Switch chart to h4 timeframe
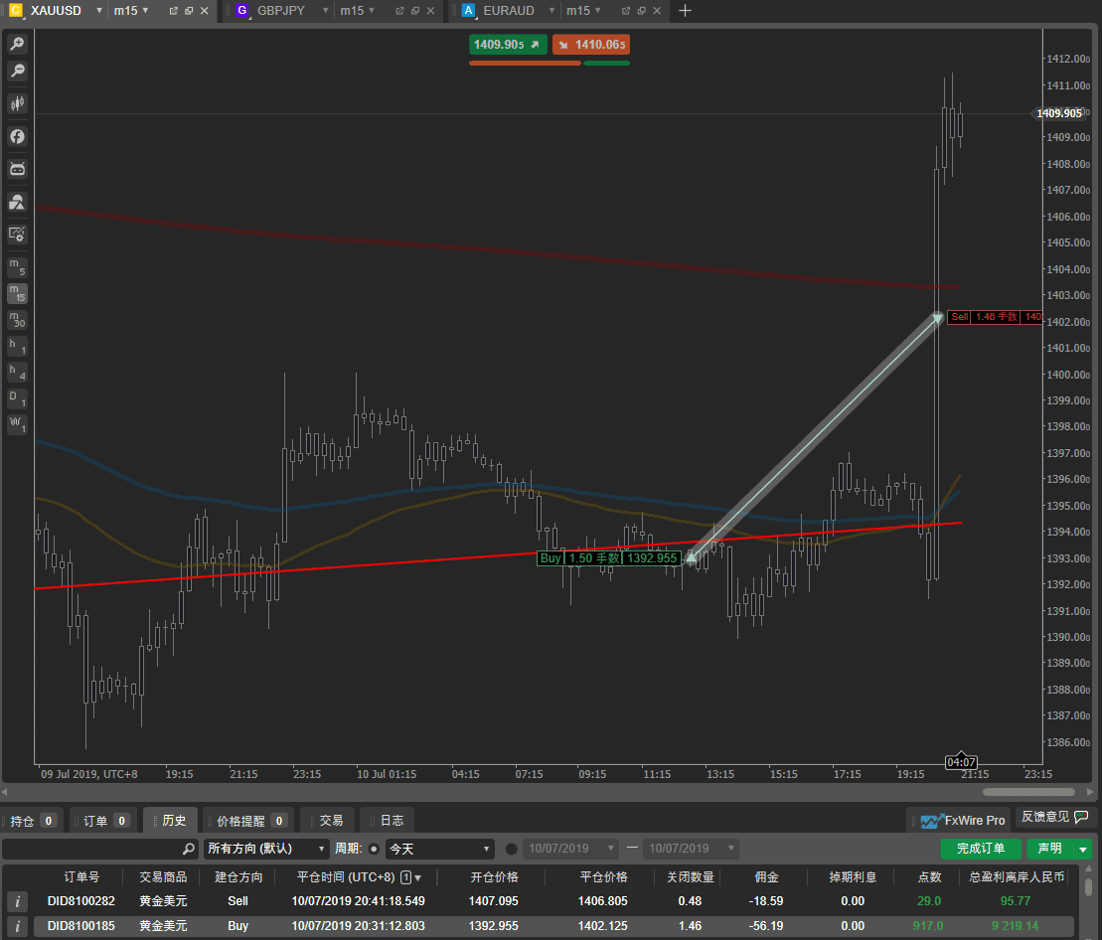This screenshot has height=940, width=1102. click(x=17, y=372)
